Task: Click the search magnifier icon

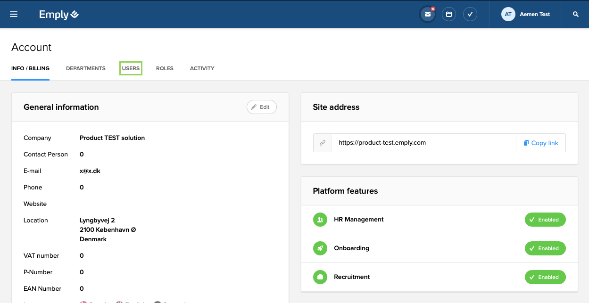Action: [x=576, y=14]
